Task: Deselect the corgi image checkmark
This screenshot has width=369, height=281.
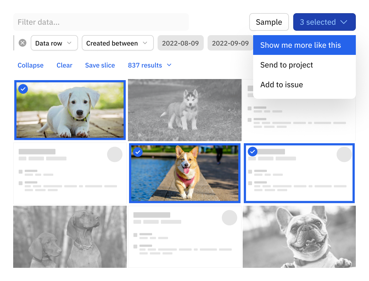Action: 138,152
